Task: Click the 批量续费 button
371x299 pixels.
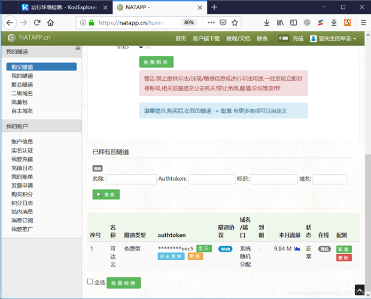Action: coord(123,283)
